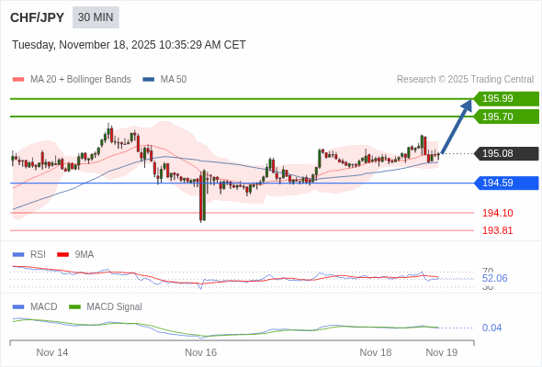Viewport: 542px width, 367px height.
Task: Click the MA 50 legend label
Action: coord(174,80)
